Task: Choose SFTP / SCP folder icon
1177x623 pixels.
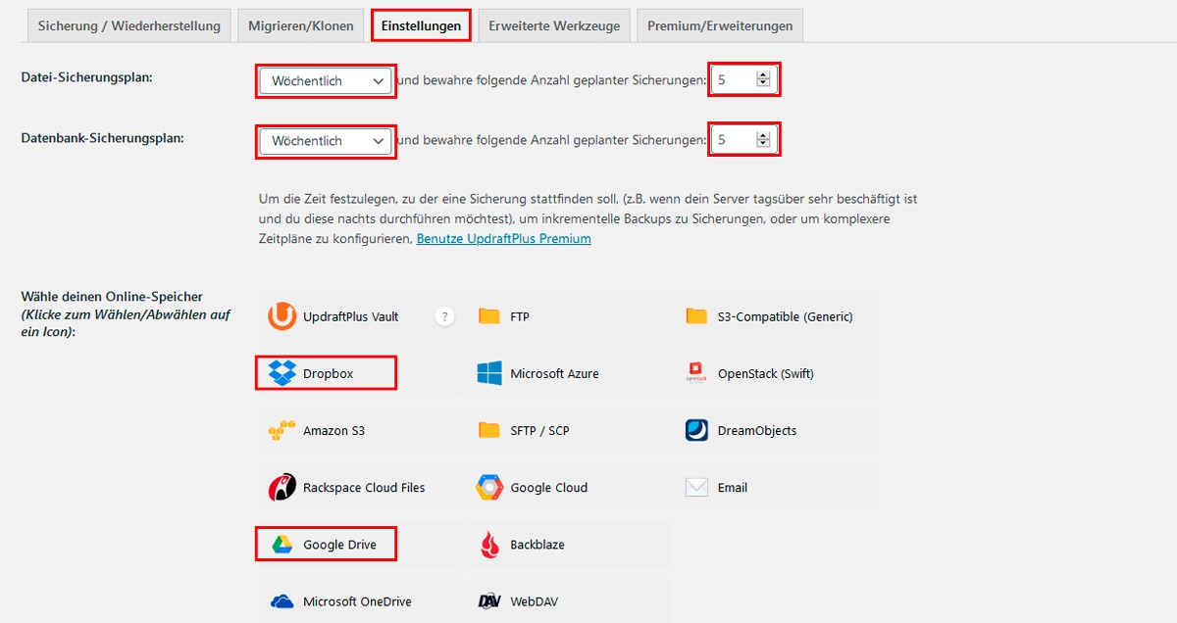Action: tap(489, 430)
